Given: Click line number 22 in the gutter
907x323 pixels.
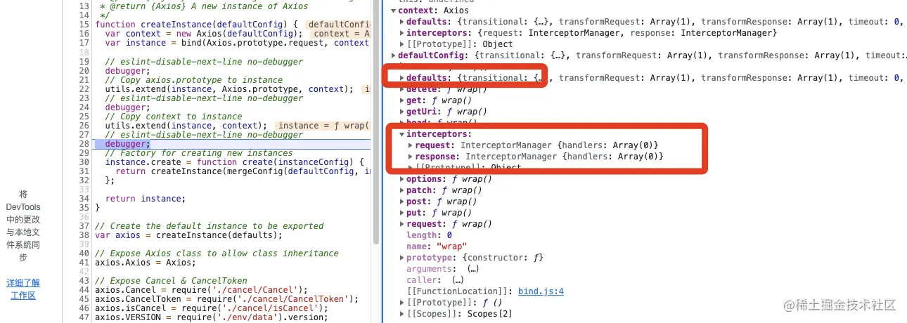Looking at the screenshot, I should [84, 89].
